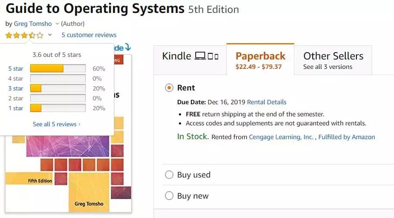
Task: Open the Paperback format tab
Action: point(260,59)
